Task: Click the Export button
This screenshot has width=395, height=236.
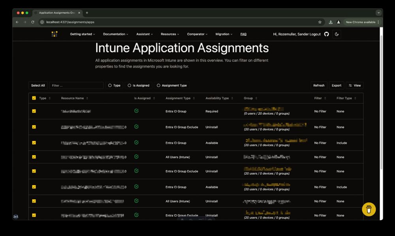Action: click(336, 85)
